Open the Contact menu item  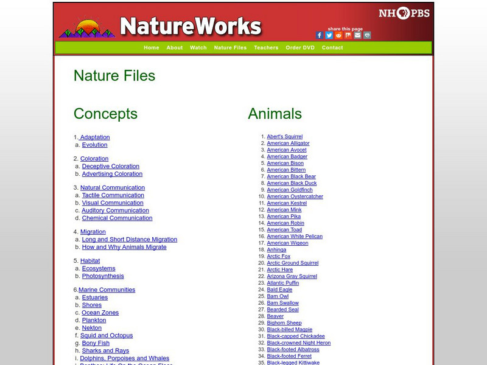pos(332,48)
